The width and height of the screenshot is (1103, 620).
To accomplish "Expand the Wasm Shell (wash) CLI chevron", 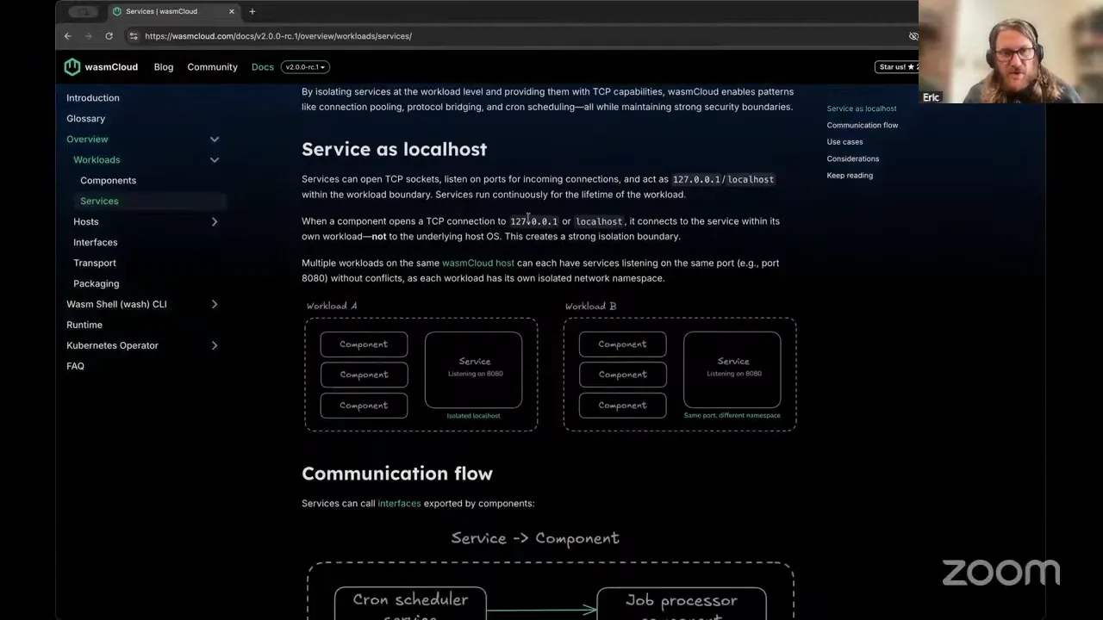I will tap(215, 305).
